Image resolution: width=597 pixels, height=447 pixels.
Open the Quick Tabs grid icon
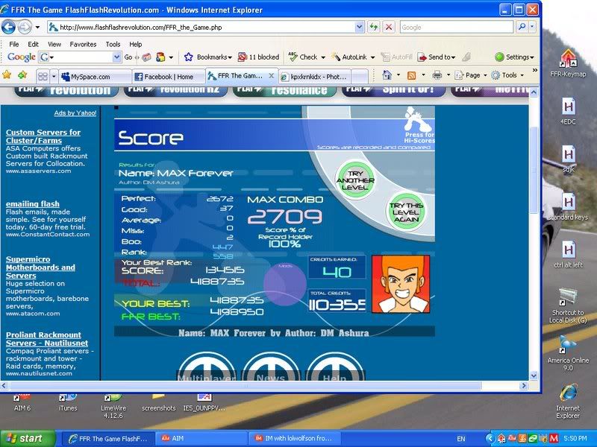(x=43, y=77)
